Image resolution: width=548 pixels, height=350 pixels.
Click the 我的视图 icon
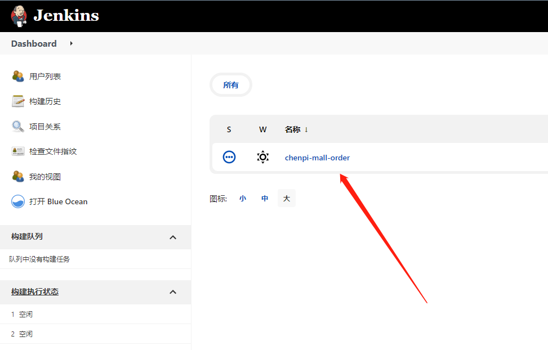[18, 176]
